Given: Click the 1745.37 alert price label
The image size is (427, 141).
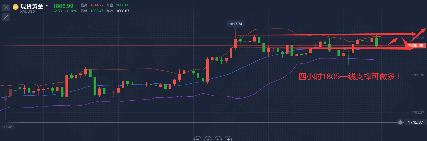Looking at the screenshot, I should click(x=415, y=122).
